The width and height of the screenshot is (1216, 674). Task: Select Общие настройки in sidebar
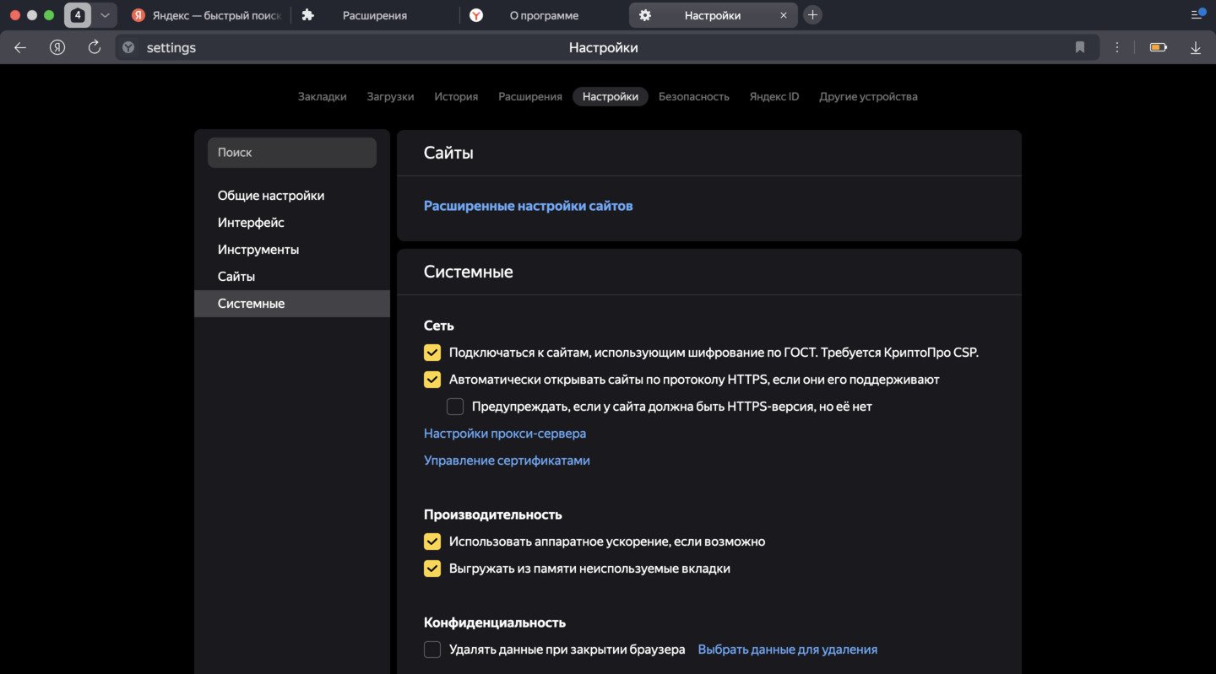[292, 196]
